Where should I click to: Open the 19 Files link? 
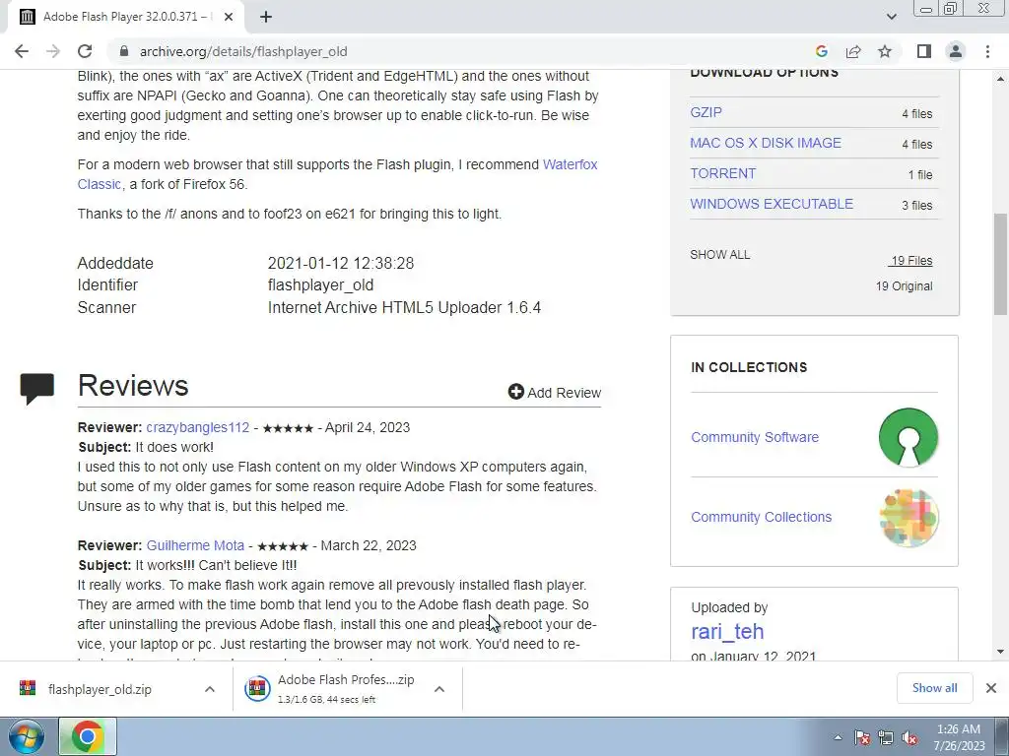click(x=910, y=260)
